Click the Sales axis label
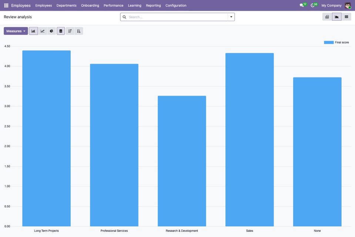This screenshot has height=237, width=355. click(x=249, y=231)
